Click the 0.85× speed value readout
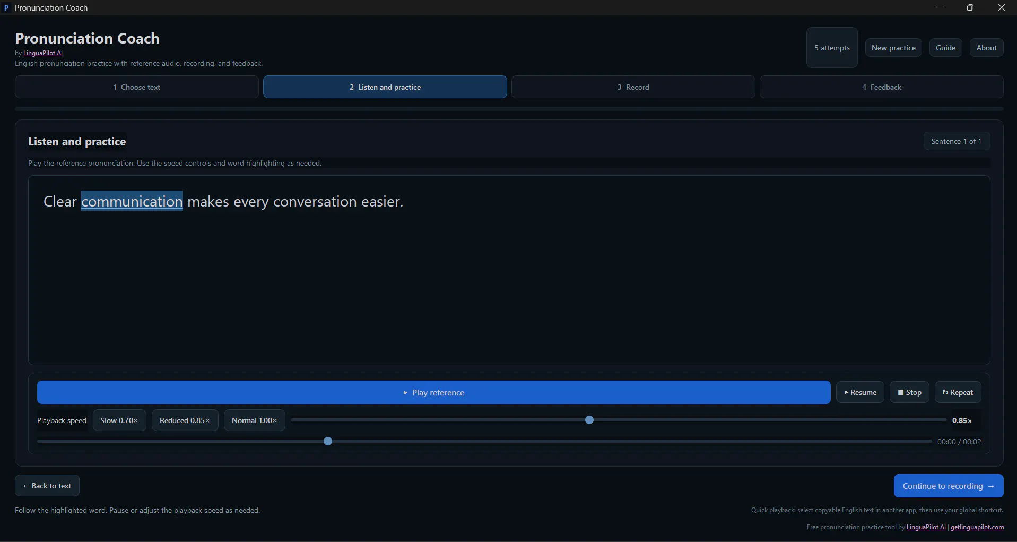 962,420
